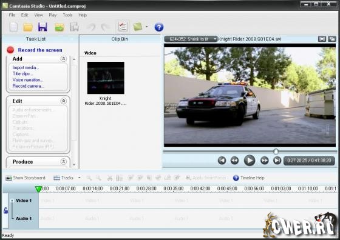
Task: Toggle the lock icon for the Video 1 track
Action: pos(5,210)
